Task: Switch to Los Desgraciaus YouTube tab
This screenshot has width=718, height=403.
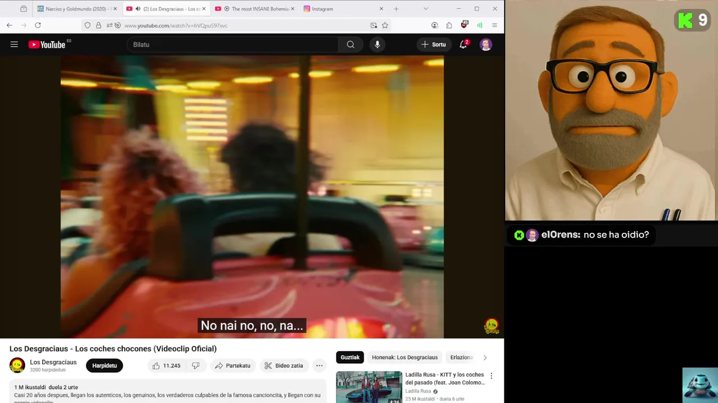Action: tap(166, 9)
